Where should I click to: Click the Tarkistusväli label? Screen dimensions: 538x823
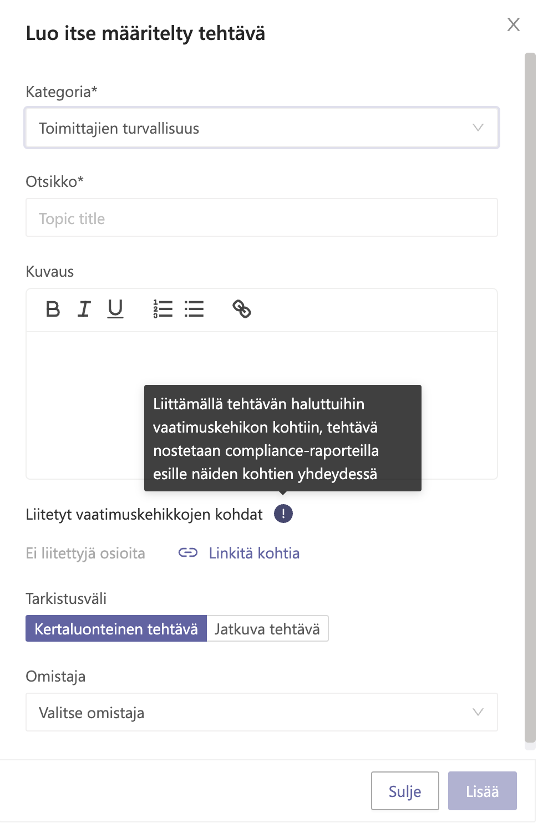(66, 598)
